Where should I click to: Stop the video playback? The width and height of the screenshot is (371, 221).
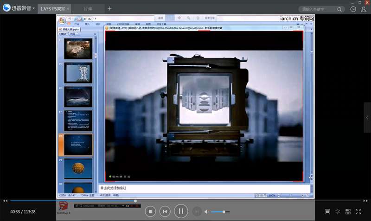(x=150, y=212)
